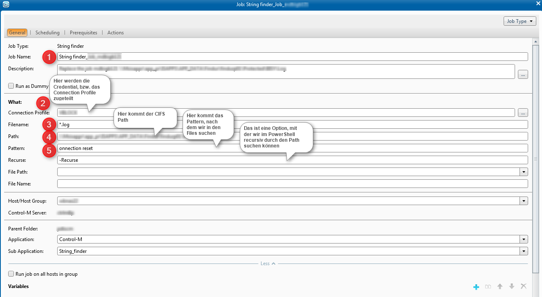Click the Description text area

pyautogui.click(x=286, y=71)
